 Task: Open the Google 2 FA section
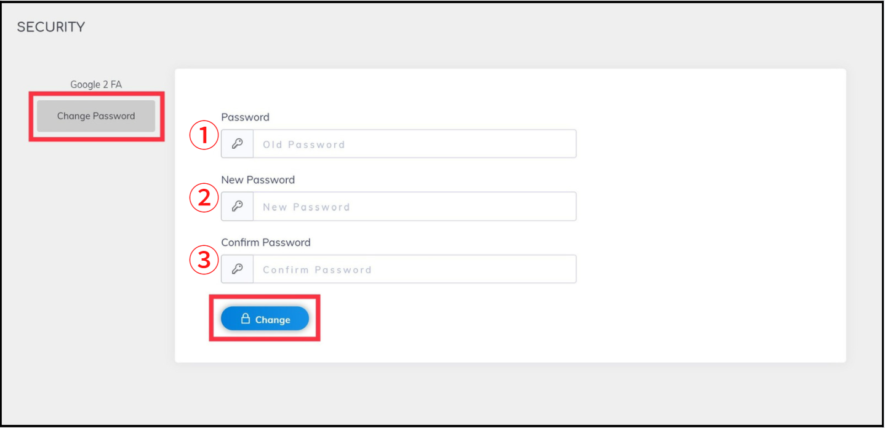click(x=96, y=84)
